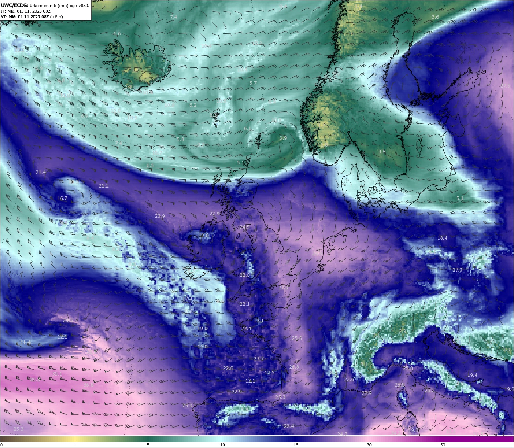Click the 27.5 value at the right edge
The height and width of the screenshot is (448, 514).
click(x=505, y=86)
